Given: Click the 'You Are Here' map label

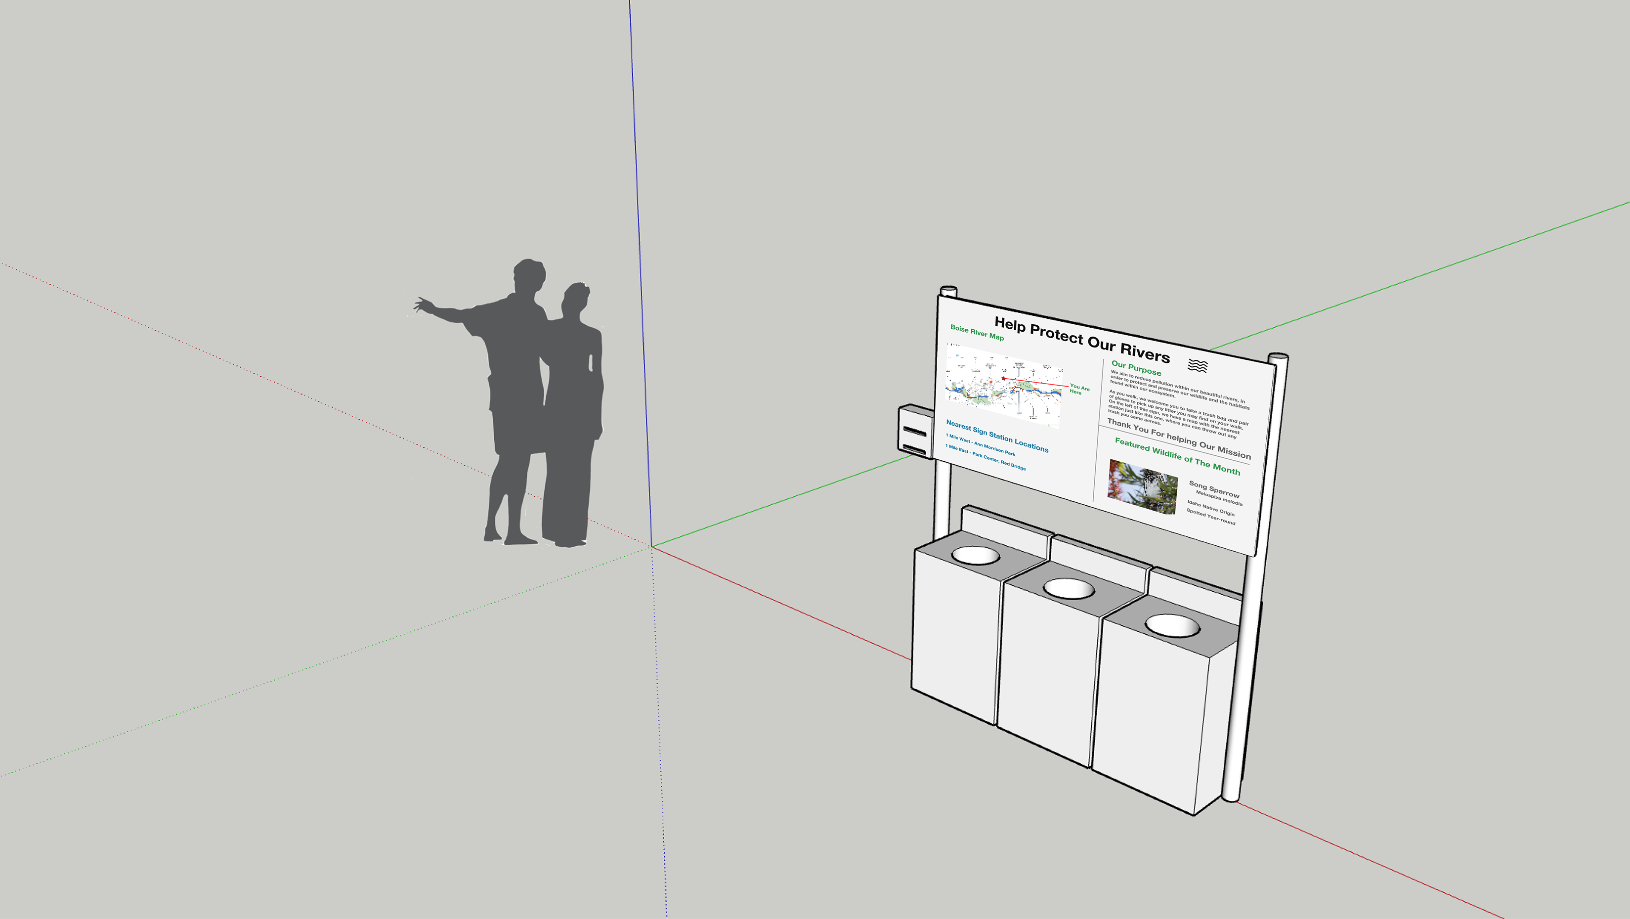Looking at the screenshot, I should [x=1079, y=389].
